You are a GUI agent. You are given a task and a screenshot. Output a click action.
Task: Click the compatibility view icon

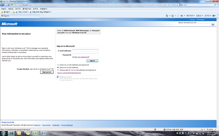pos(171,5)
